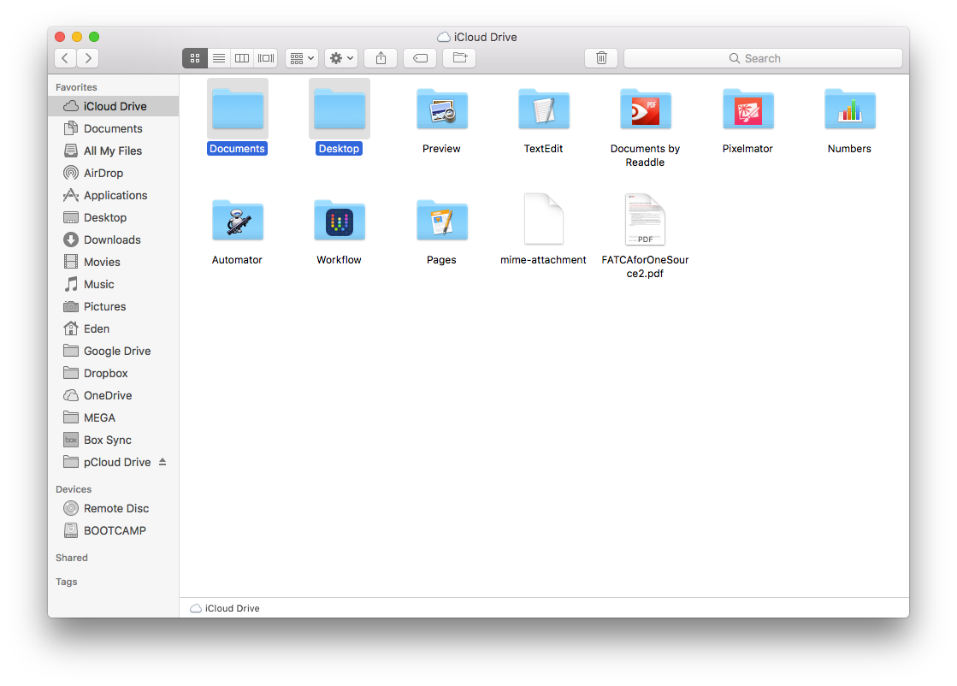
Task: Select the Documents by Readdle folder
Action: coord(646,109)
